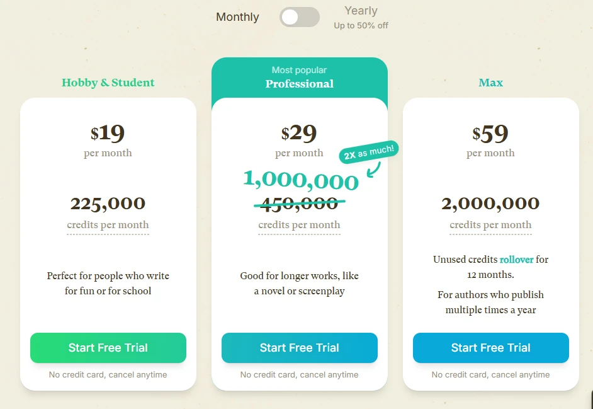Select the Monthly billing label

click(237, 17)
